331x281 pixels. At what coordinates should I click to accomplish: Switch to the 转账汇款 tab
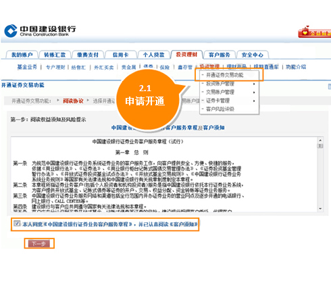pos(55,55)
